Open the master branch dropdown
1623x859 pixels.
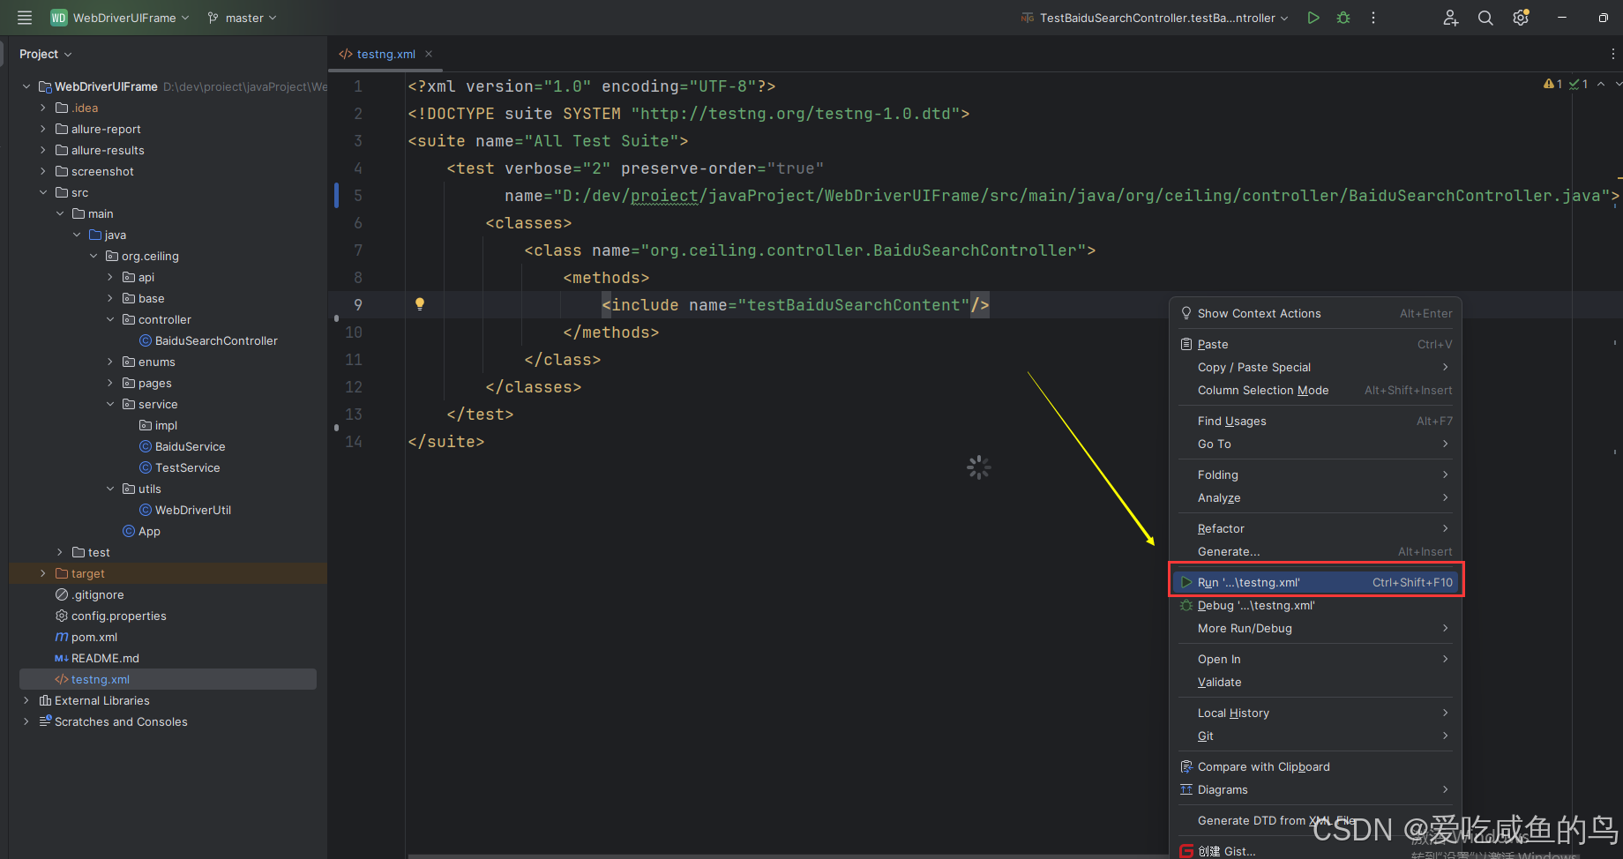tap(242, 18)
